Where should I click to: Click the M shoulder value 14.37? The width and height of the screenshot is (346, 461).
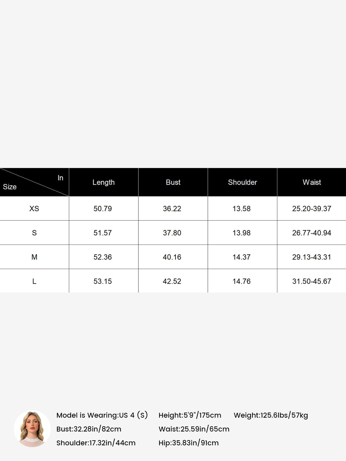click(242, 257)
